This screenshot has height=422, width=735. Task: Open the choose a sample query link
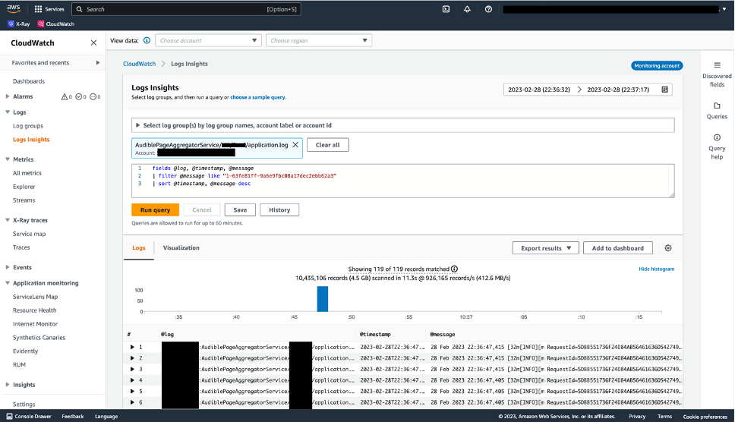(x=257, y=97)
